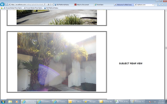Click the subject rear view photo
Image resolution: width=167 pixels, height=104 pixels.
point(57,62)
